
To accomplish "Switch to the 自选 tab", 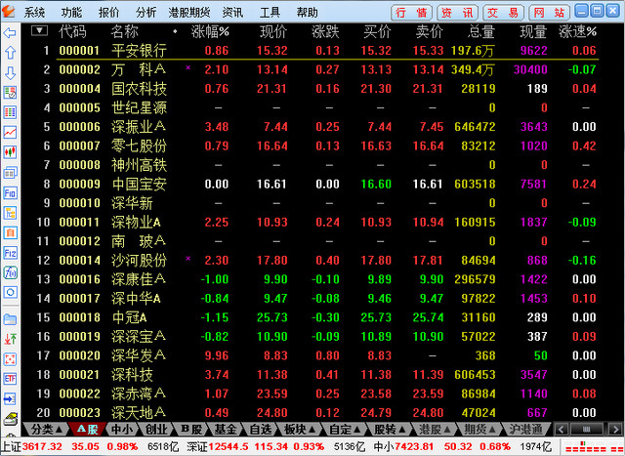I will [261, 430].
